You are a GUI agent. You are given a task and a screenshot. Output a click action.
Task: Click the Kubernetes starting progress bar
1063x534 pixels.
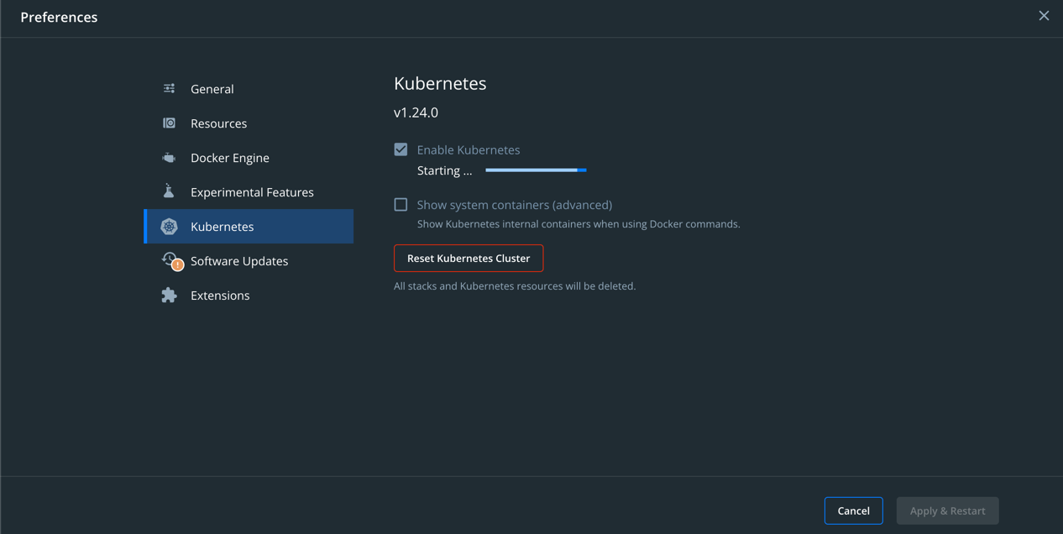(x=536, y=170)
